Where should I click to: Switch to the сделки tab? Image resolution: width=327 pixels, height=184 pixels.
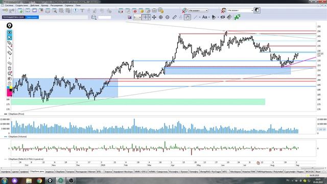15,172
